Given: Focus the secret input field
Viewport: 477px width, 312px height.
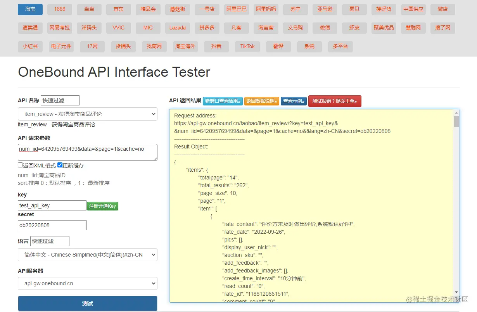Looking at the screenshot, I should point(52,225).
